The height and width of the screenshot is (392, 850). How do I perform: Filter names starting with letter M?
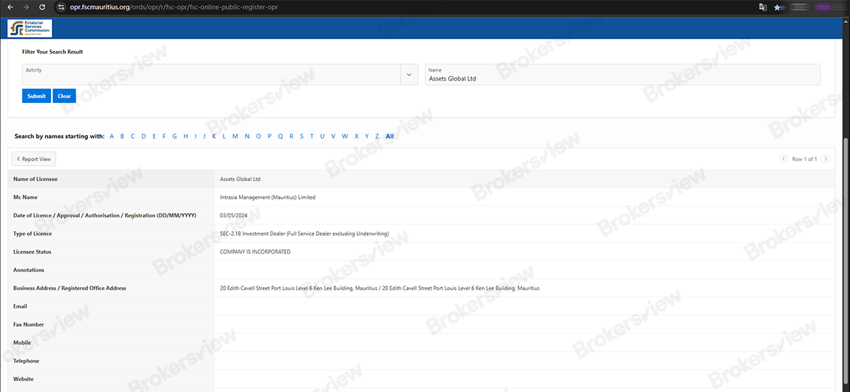click(235, 136)
